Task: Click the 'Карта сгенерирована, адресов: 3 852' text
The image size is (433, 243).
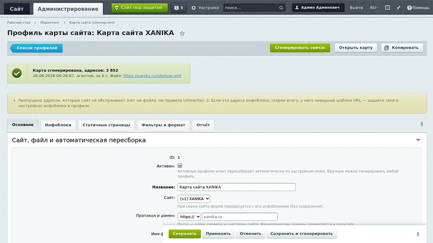Action: pos(75,70)
